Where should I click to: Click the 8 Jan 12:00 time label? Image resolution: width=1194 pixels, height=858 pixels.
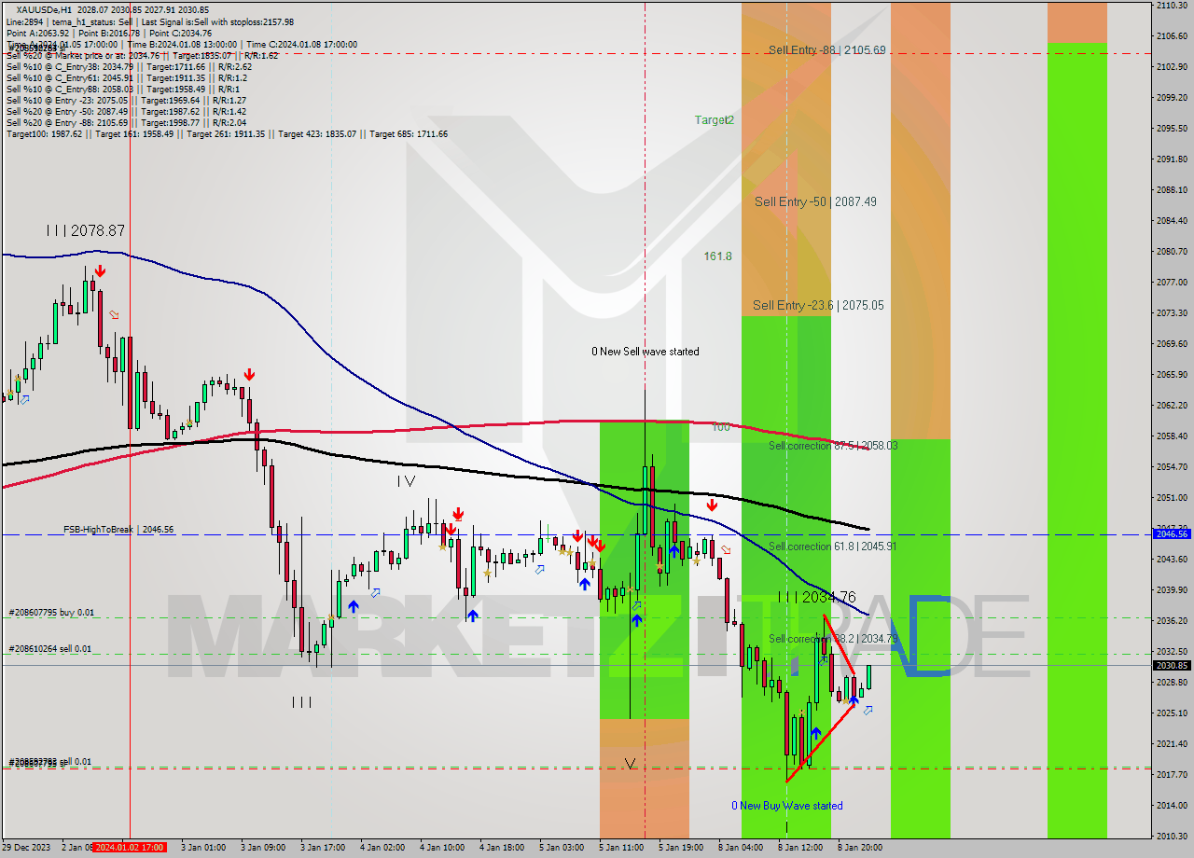[800, 848]
